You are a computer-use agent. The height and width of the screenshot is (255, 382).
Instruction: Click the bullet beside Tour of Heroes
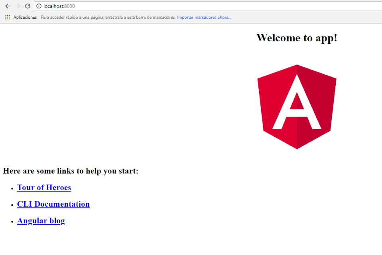[13, 188]
